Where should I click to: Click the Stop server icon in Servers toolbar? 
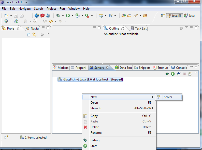(184, 74)
